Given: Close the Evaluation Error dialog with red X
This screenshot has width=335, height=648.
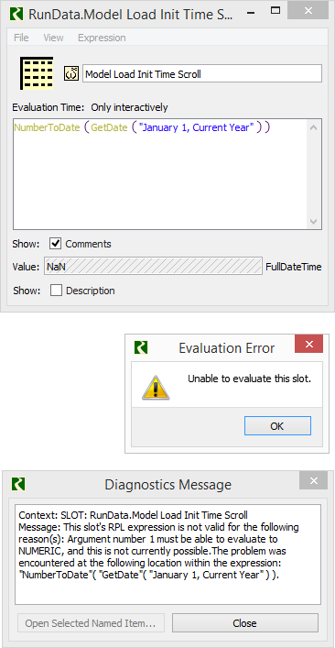Looking at the screenshot, I should 309,344.
